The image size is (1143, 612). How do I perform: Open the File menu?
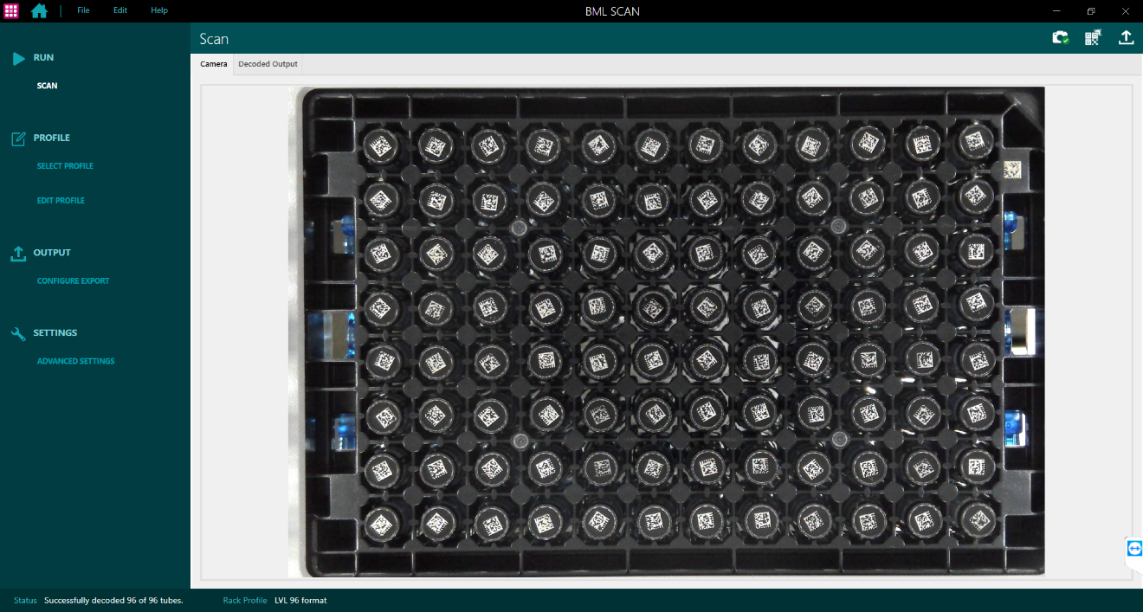pyautogui.click(x=83, y=10)
